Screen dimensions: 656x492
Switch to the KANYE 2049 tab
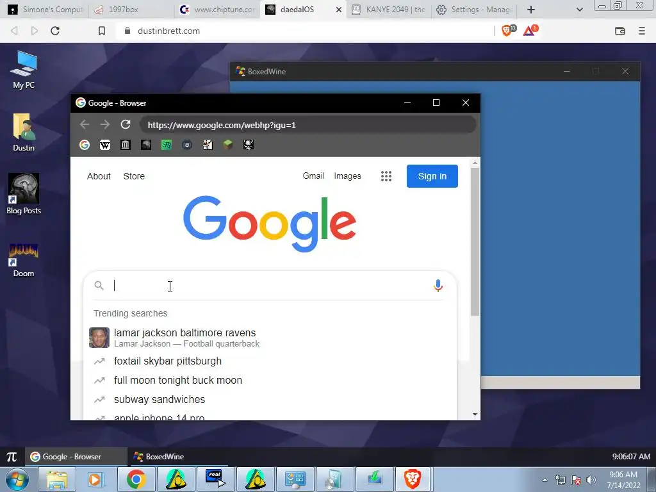(x=389, y=9)
